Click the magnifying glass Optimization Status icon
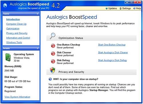This screenshot has height=104, width=143. [x=53, y=36]
